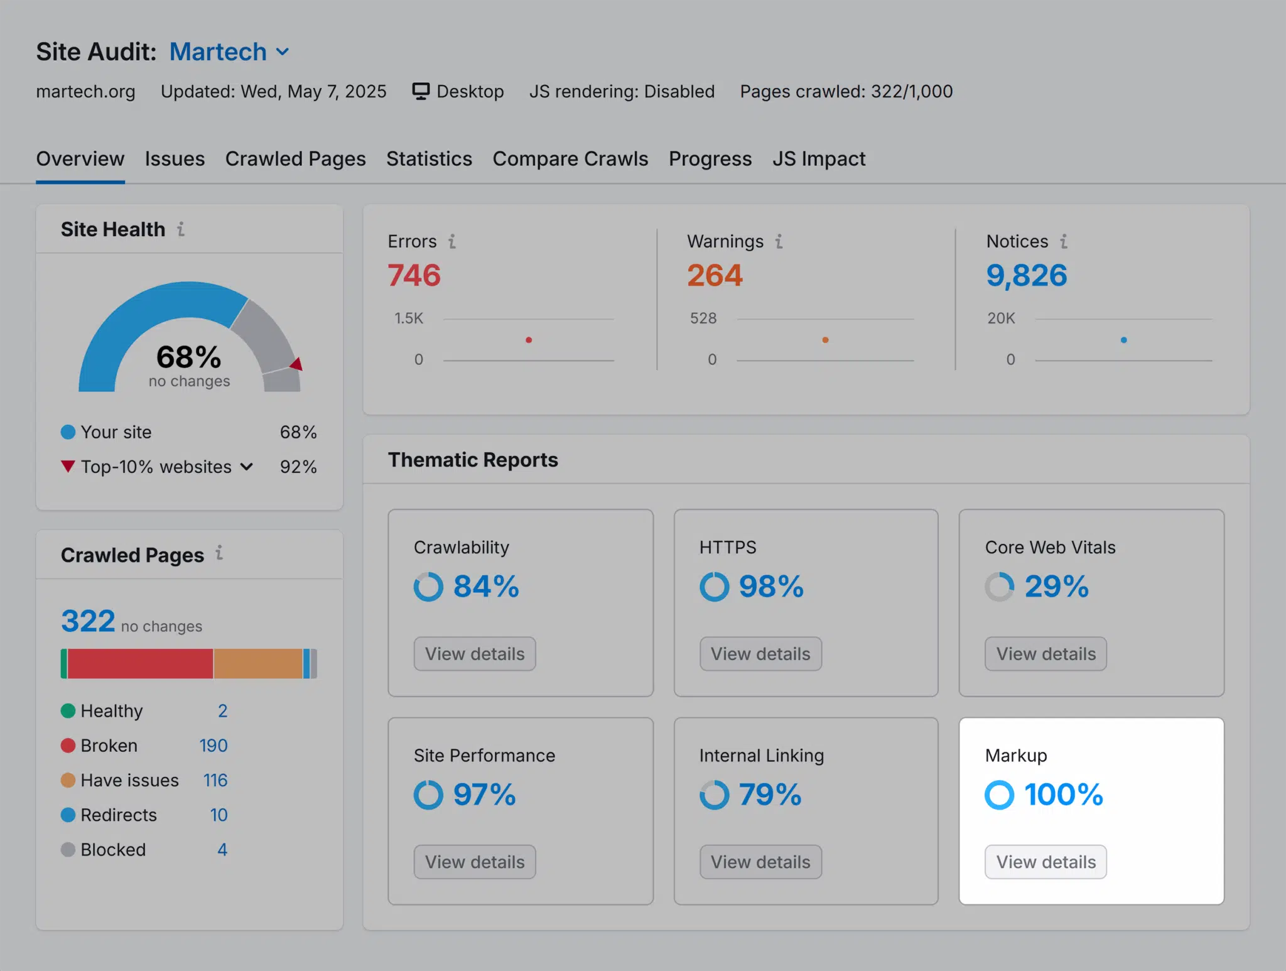This screenshot has height=971, width=1286.
Task: Click the orange data point on Warnings chart
Action: pos(825,340)
